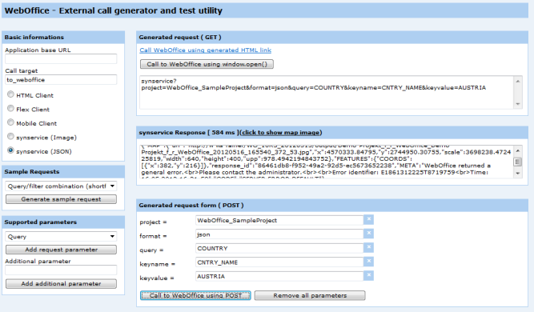
Task: Open the Sample Requests dropdown list
Action: (61, 186)
